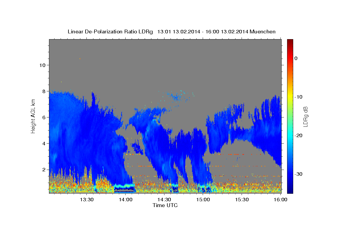This screenshot has width=348, height=232.
Task: Click the height tick label '8'
Action: point(44,91)
